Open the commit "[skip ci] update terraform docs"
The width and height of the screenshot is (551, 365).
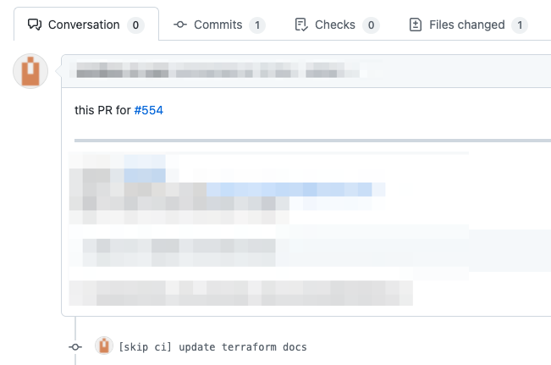[212, 347]
